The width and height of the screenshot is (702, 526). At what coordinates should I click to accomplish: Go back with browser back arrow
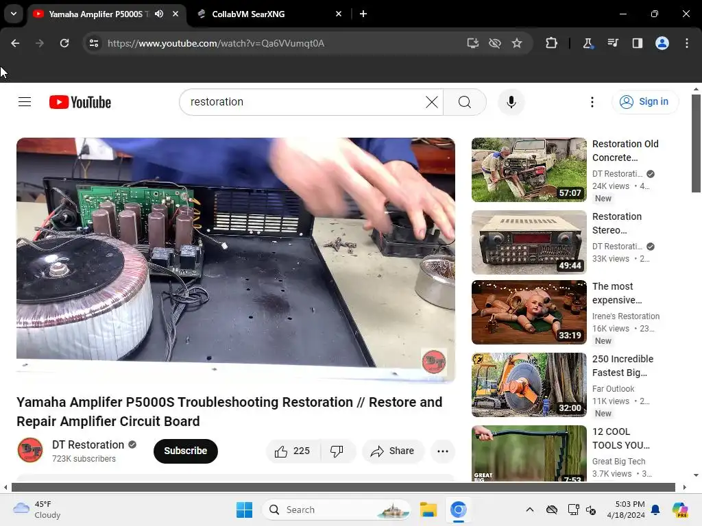(x=15, y=43)
